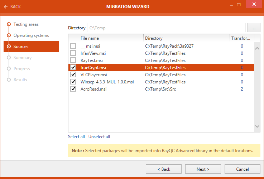Close the Migration Wizard window
Screen dimensions: 264x179
pos(254,4)
